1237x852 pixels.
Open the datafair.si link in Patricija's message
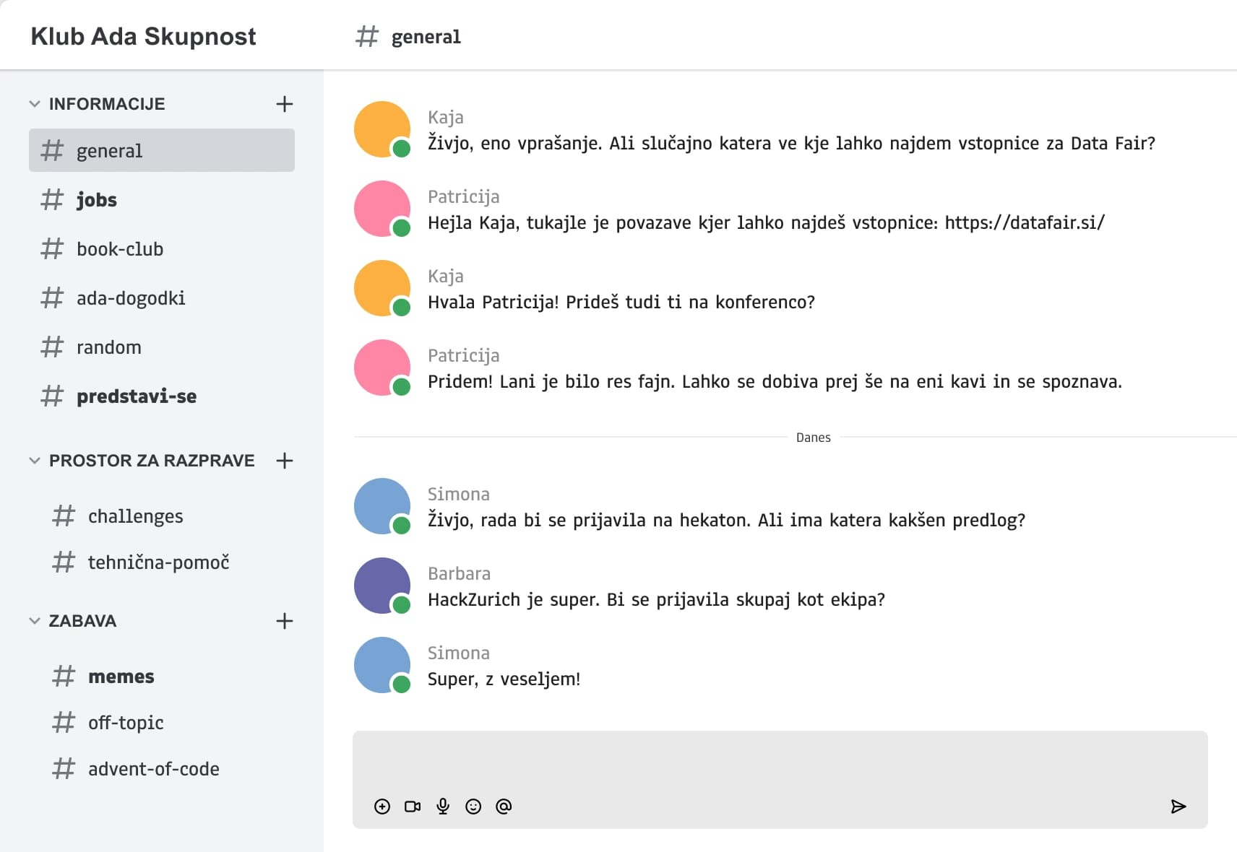tap(1025, 223)
